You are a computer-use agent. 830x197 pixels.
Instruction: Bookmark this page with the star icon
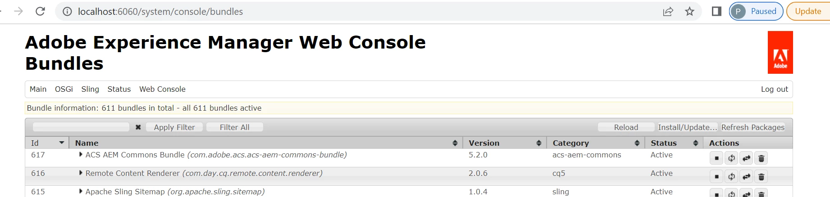pos(689,11)
